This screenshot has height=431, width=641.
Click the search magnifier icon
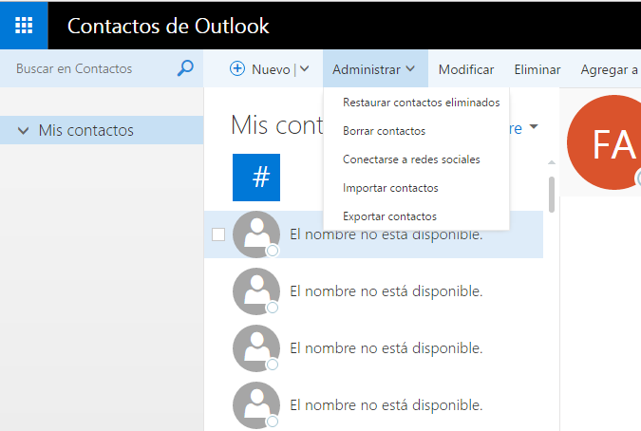point(185,68)
